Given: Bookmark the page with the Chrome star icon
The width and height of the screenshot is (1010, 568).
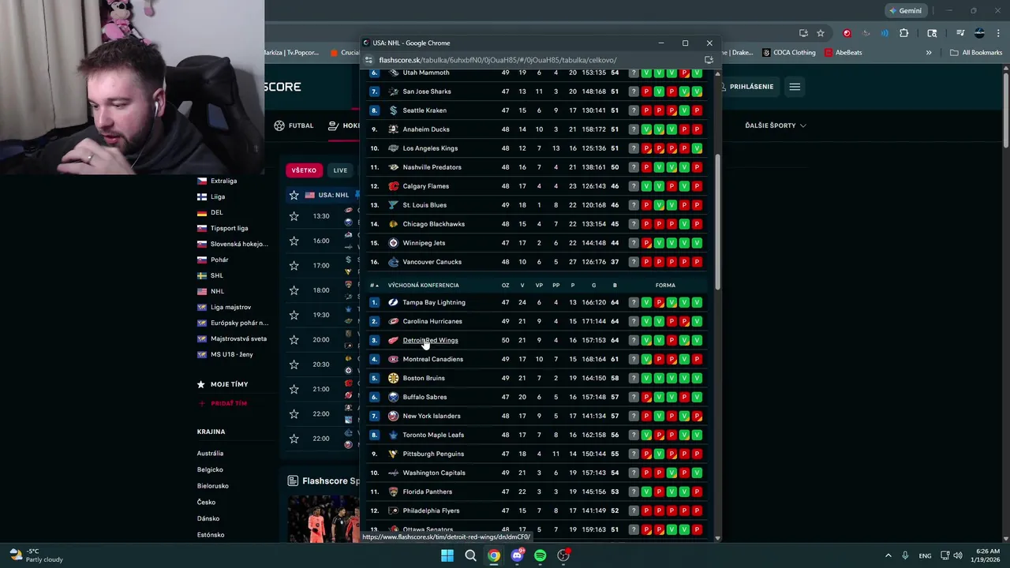Looking at the screenshot, I should click(x=821, y=33).
